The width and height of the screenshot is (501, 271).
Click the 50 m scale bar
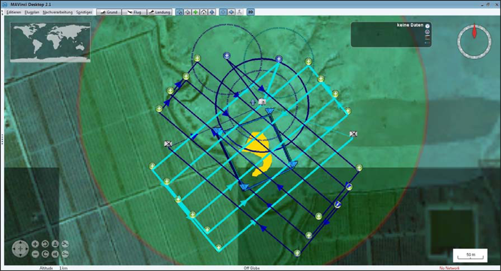click(x=470, y=255)
